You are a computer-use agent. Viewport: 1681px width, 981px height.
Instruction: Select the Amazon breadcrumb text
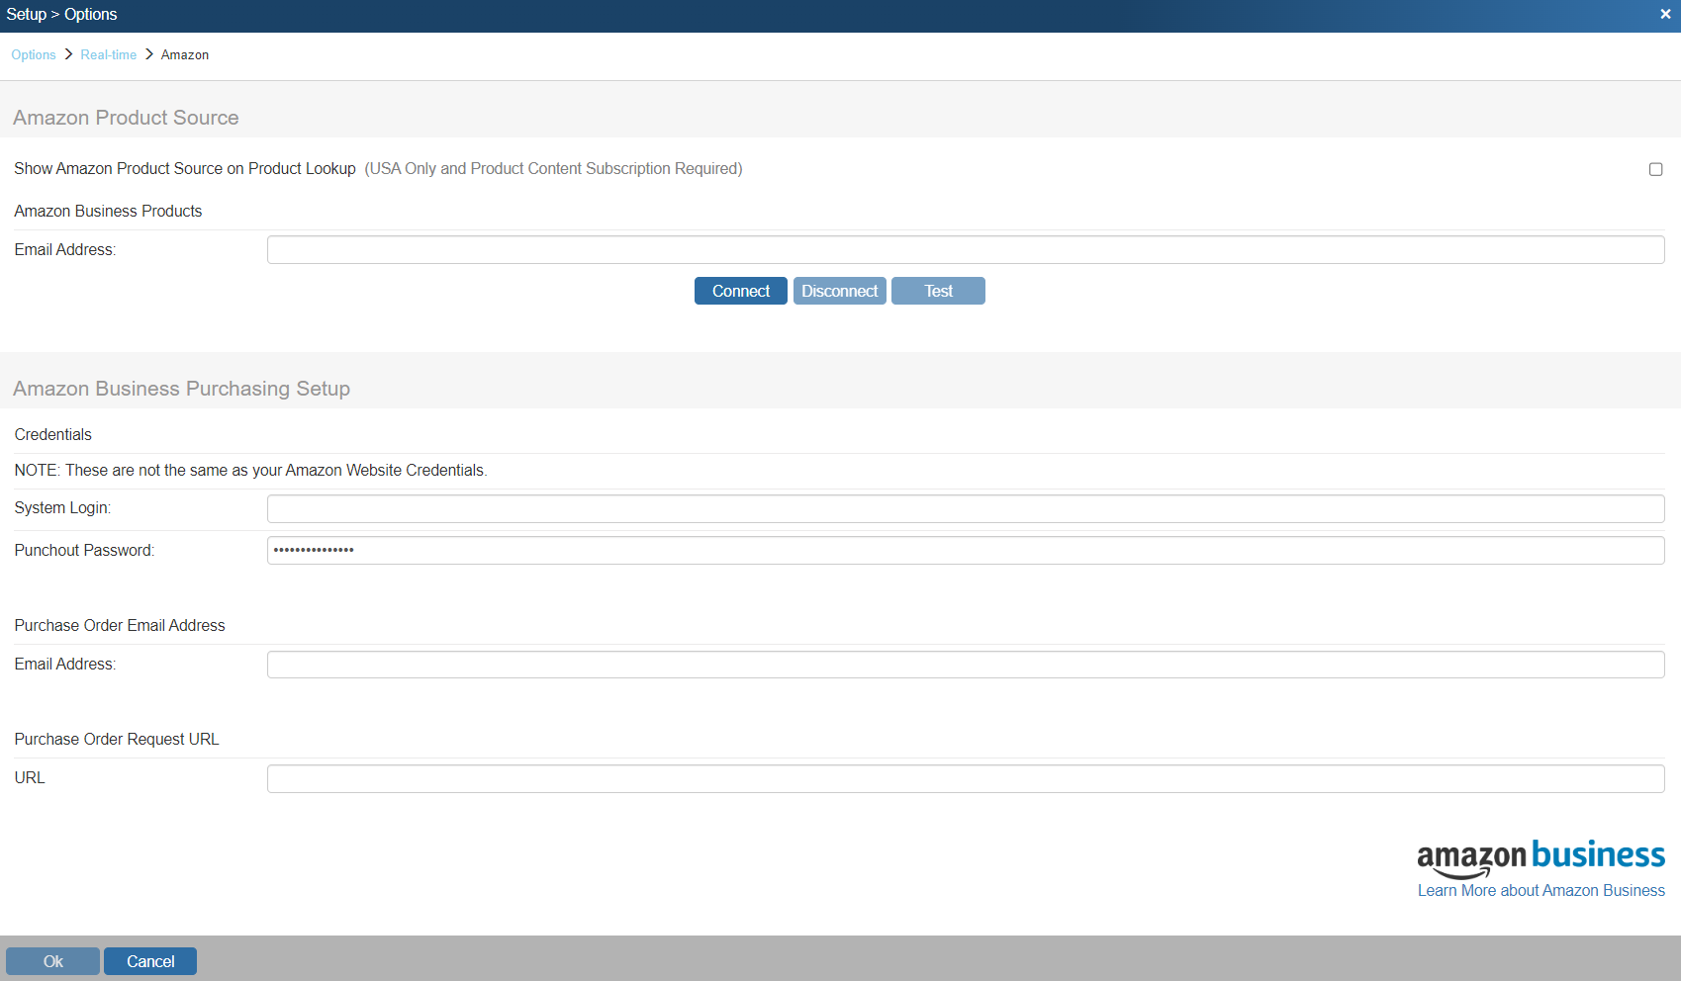point(185,54)
